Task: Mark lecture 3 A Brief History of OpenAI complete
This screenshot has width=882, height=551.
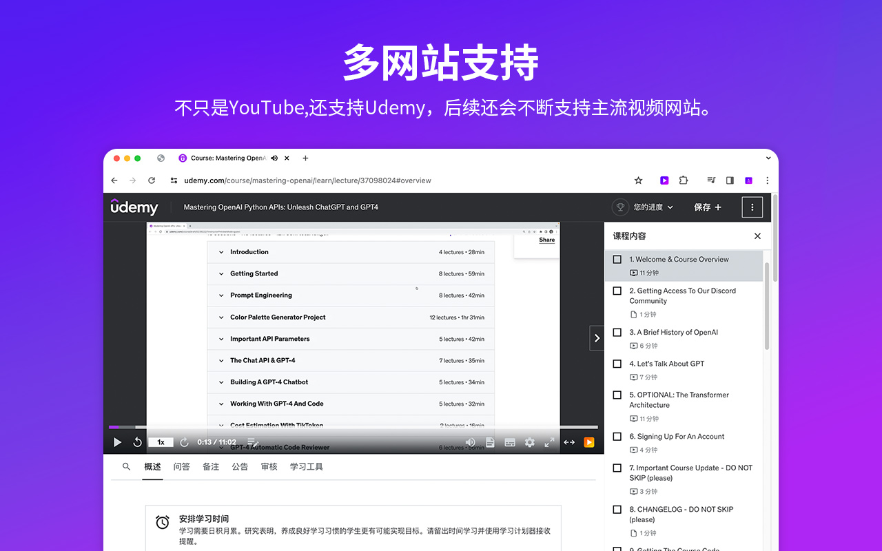Action: (x=617, y=332)
